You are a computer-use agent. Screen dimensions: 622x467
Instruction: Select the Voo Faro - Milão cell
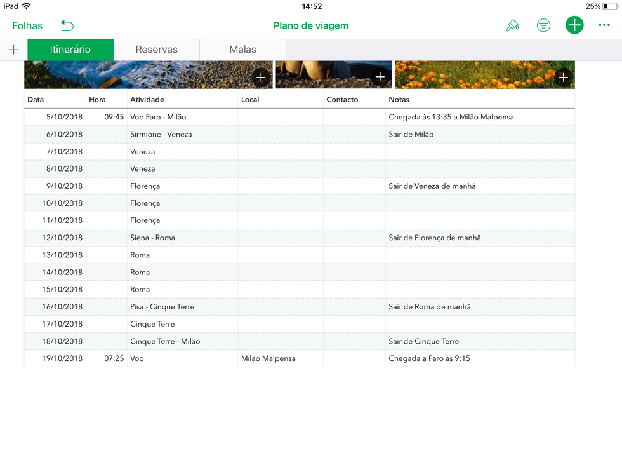click(x=183, y=117)
